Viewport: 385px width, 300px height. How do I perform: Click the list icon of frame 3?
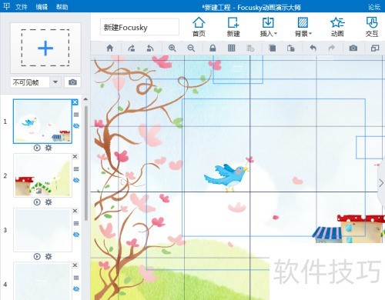[76, 223]
